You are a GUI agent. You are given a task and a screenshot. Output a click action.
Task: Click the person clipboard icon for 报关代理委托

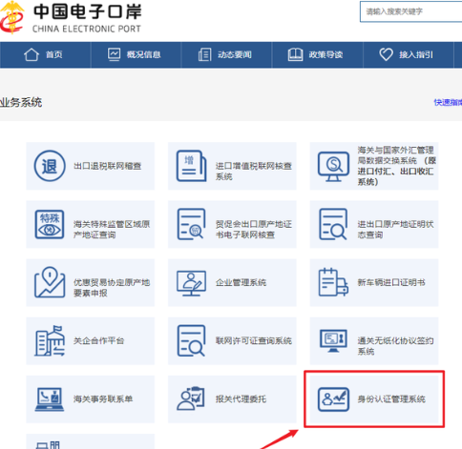click(x=191, y=398)
